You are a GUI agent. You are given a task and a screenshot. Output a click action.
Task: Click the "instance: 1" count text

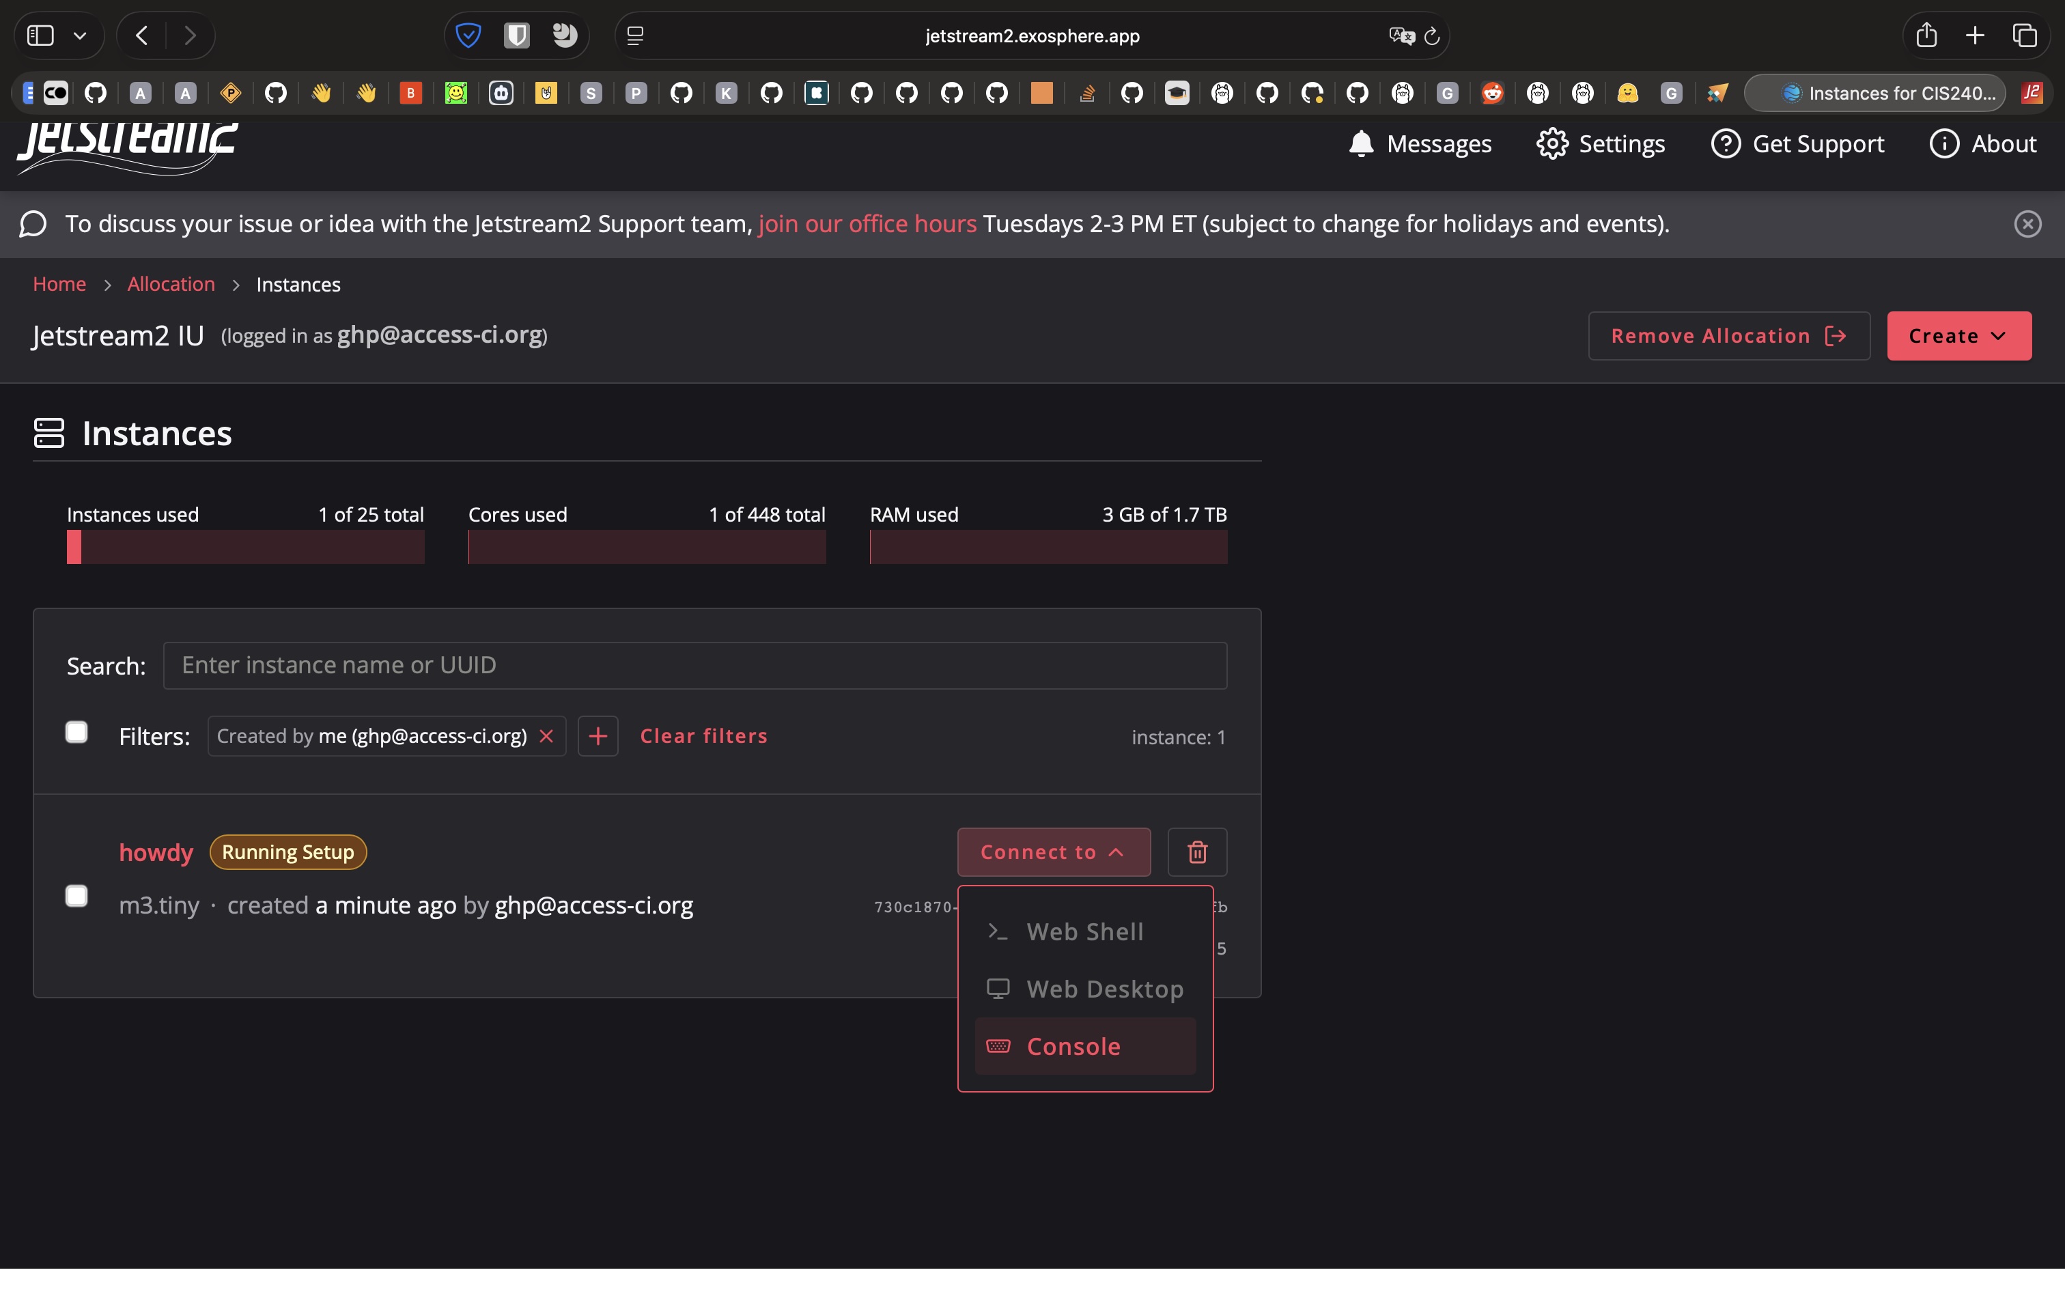[1179, 737]
